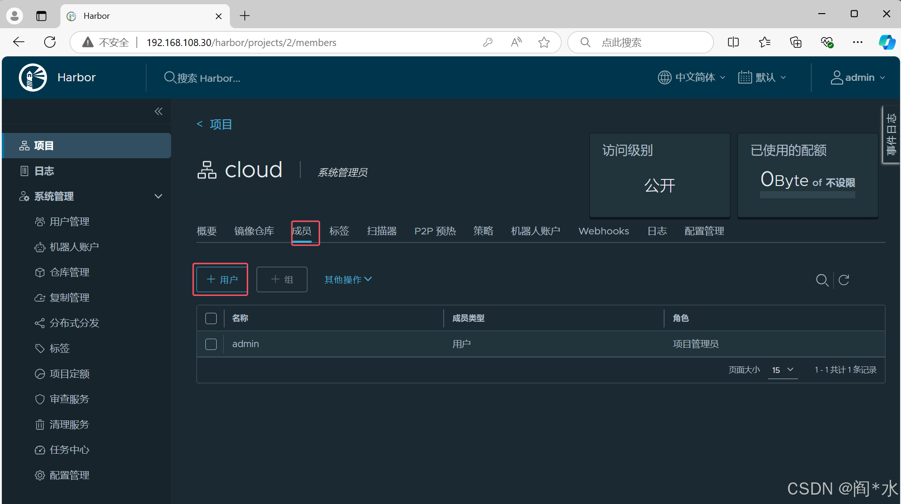901x504 pixels.
Task: Open tab actions menu icon
Action: 41,16
